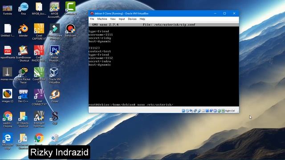The height and width of the screenshot is (160, 285).
Task: Open the Input menu
Action: pos(122,19)
